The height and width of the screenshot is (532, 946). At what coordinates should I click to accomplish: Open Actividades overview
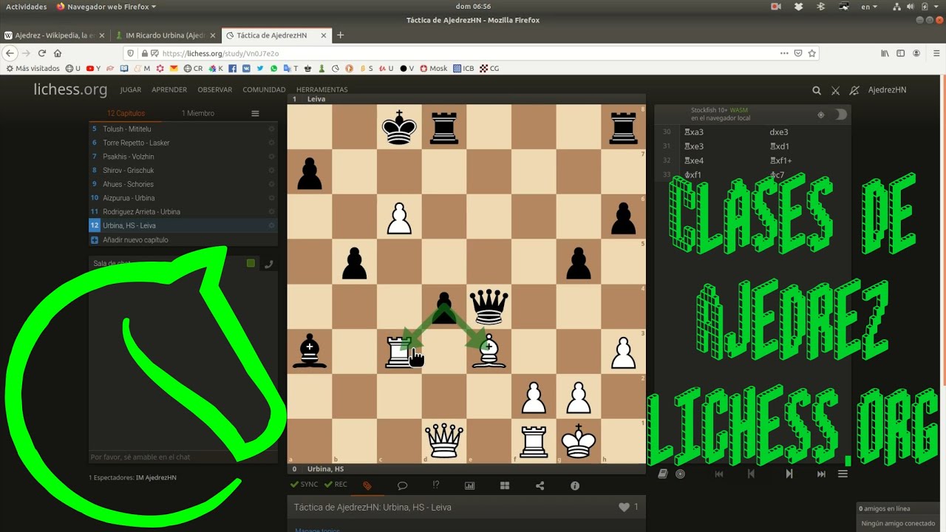(26, 7)
